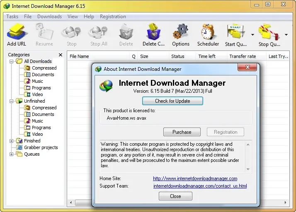Click the IDM logo in About dialog
296x212 pixels.
[106, 86]
